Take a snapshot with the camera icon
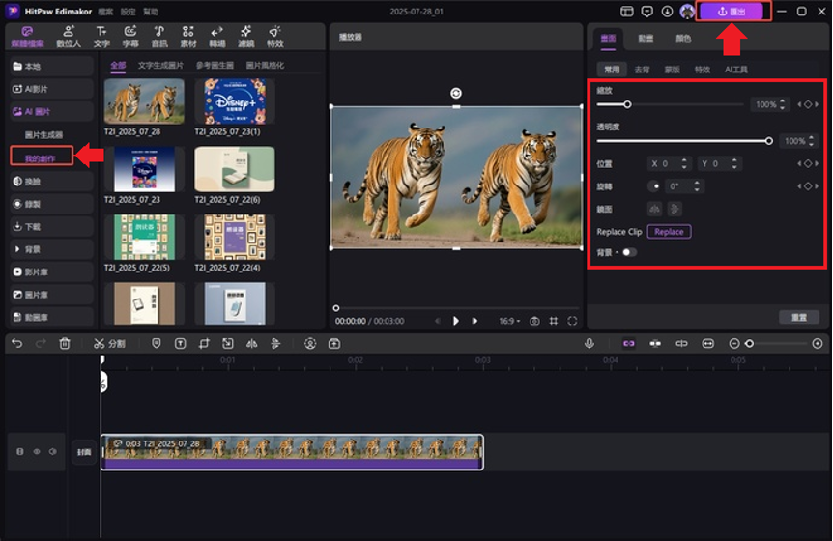833x541 pixels. [x=534, y=321]
